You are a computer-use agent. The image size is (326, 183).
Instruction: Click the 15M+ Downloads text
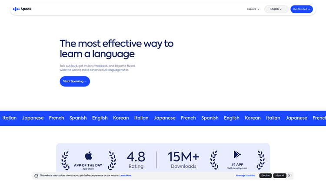(183, 160)
